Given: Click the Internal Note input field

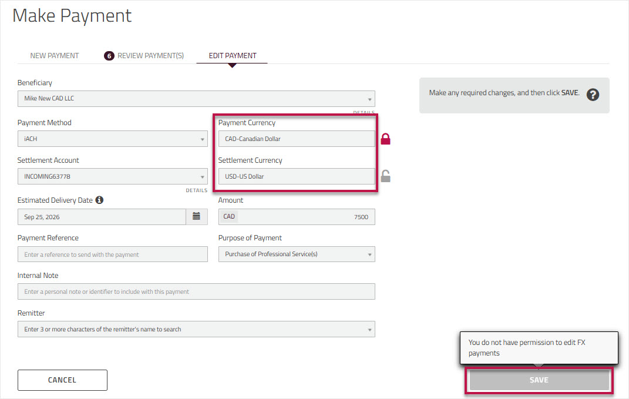Looking at the screenshot, I should pos(197,291).
